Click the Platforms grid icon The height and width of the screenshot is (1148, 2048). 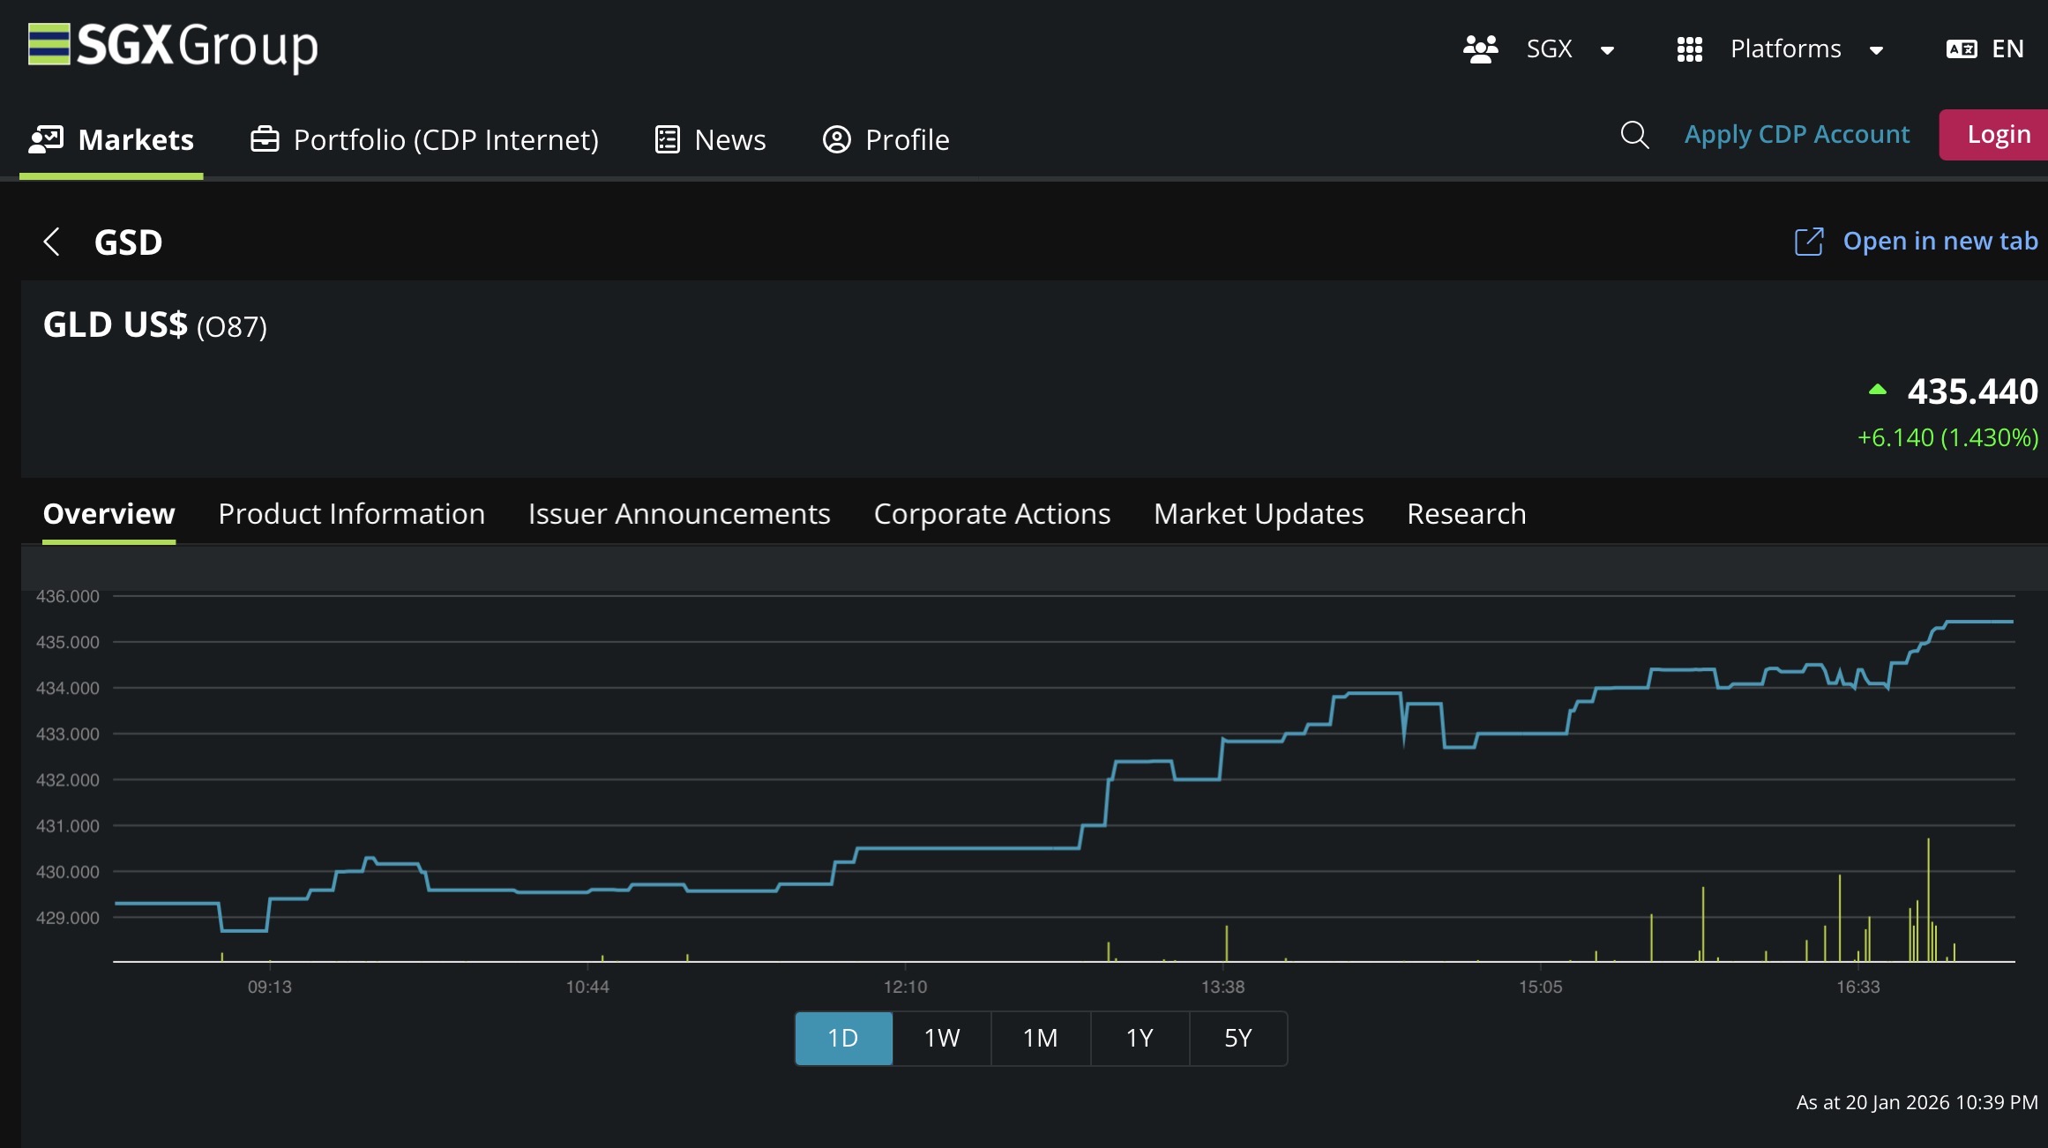pos(1689,49)
